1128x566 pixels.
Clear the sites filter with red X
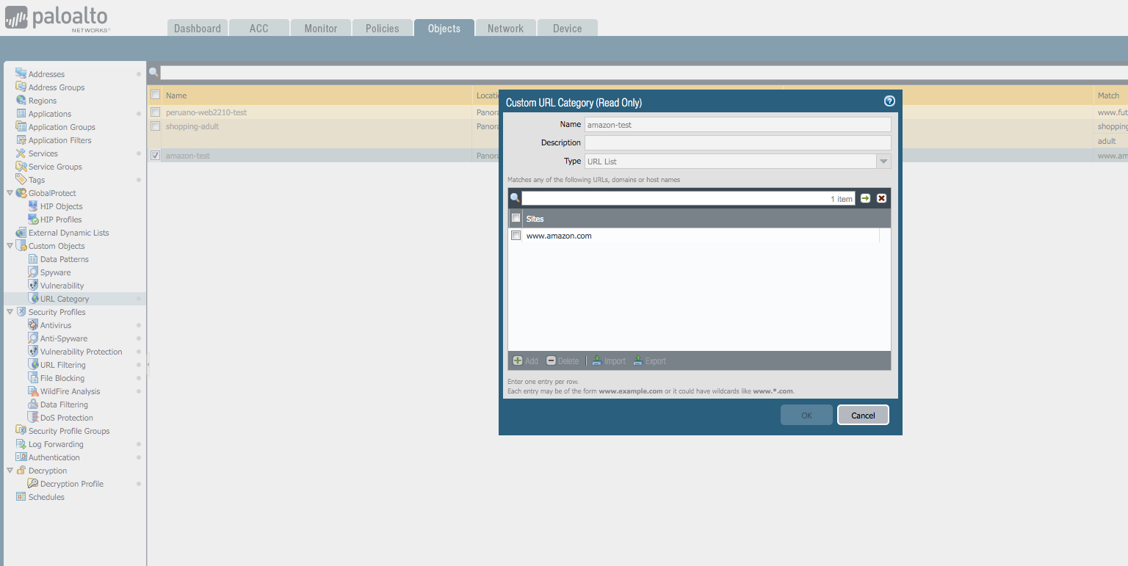coord(881,198)
